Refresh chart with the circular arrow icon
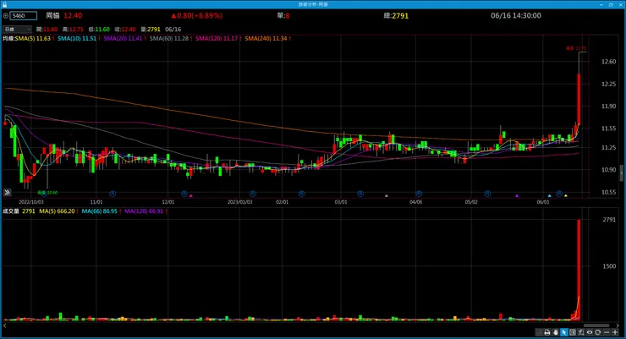The image size is (626, 339). (x=597, y=332)
